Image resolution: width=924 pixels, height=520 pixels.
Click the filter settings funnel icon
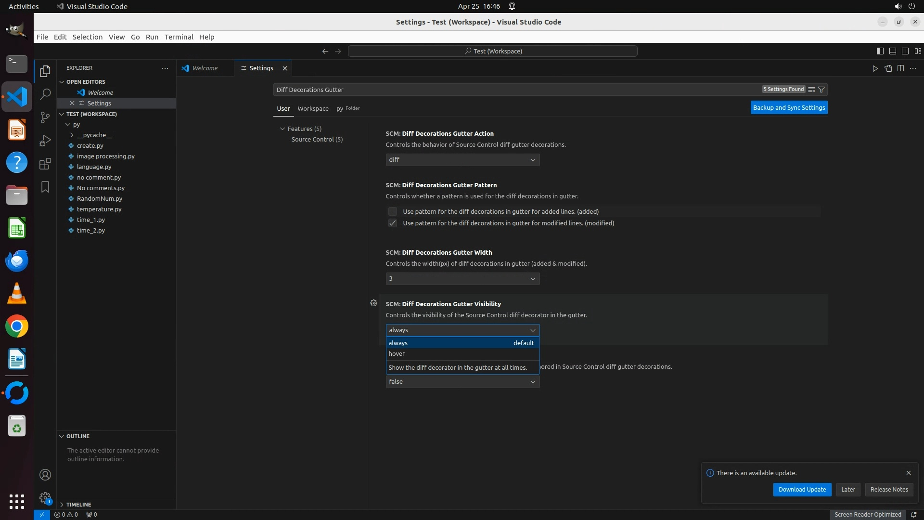821,90
